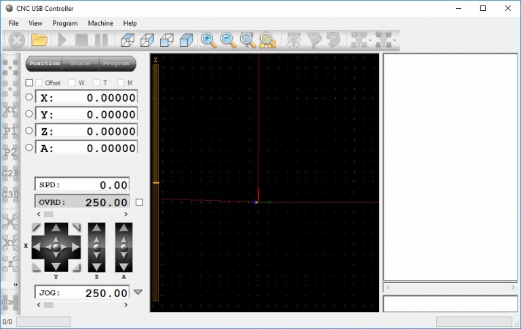Select wireframe cube view with highlighted top face
Screen dimensions: 521x329
click(128, 40)
